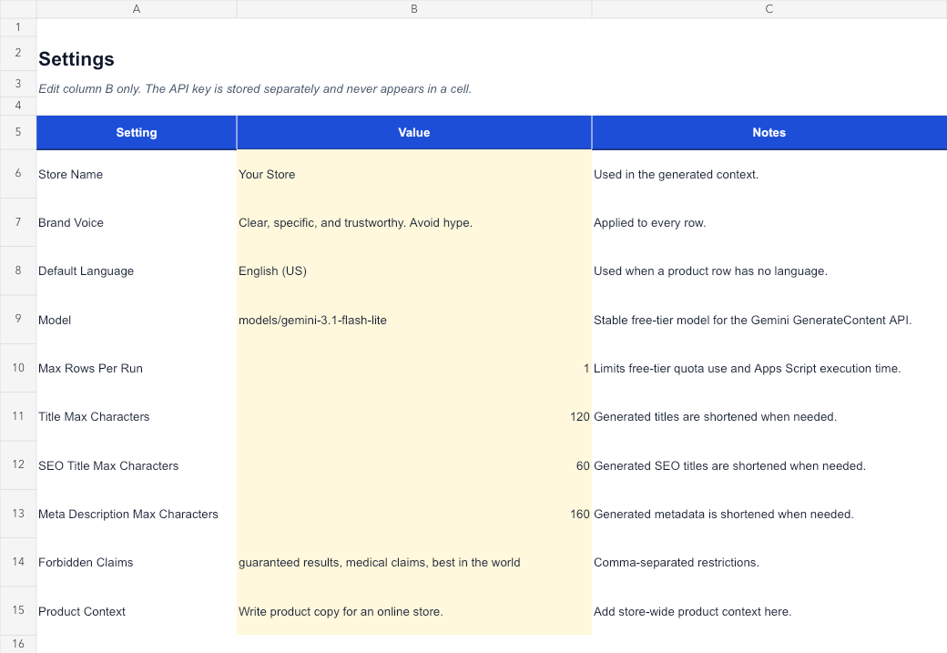Click the Setting header cell
The image size is (947, 653).
coord(137,132)
